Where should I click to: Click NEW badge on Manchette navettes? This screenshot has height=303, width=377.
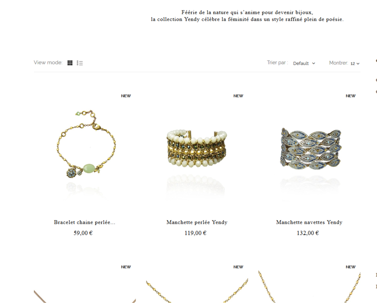tap(350, 96)
